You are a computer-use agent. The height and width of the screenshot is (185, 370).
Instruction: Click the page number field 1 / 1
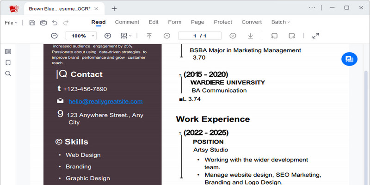[x=200, y=36]
